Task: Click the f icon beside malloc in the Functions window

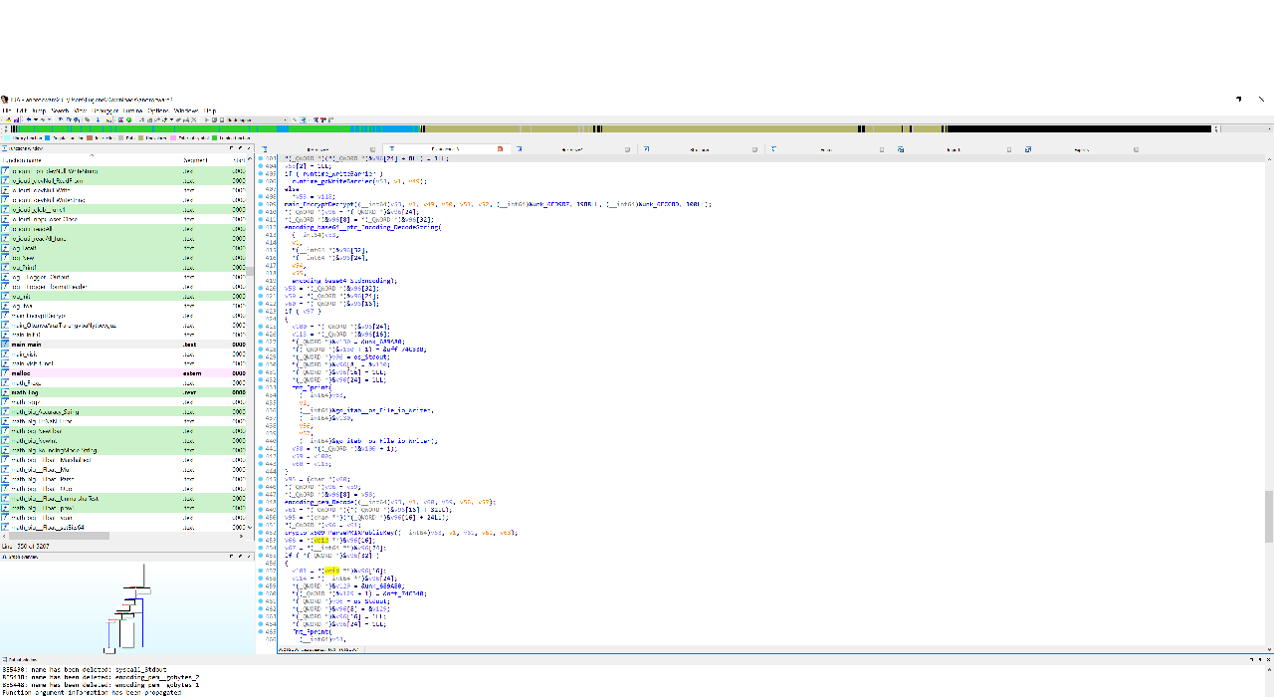Action: click(6, 373)
